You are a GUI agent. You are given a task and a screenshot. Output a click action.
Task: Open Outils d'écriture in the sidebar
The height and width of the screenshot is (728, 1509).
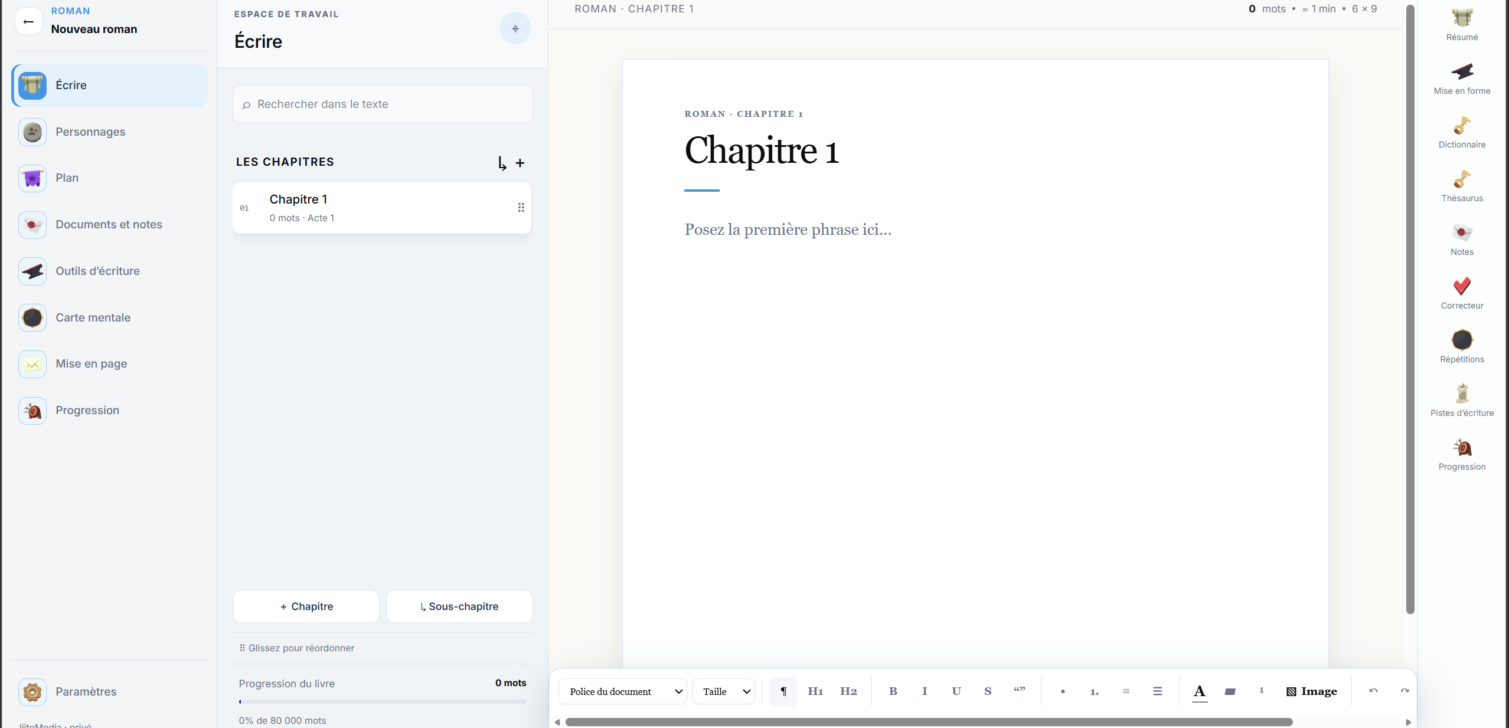click(110, 271)
